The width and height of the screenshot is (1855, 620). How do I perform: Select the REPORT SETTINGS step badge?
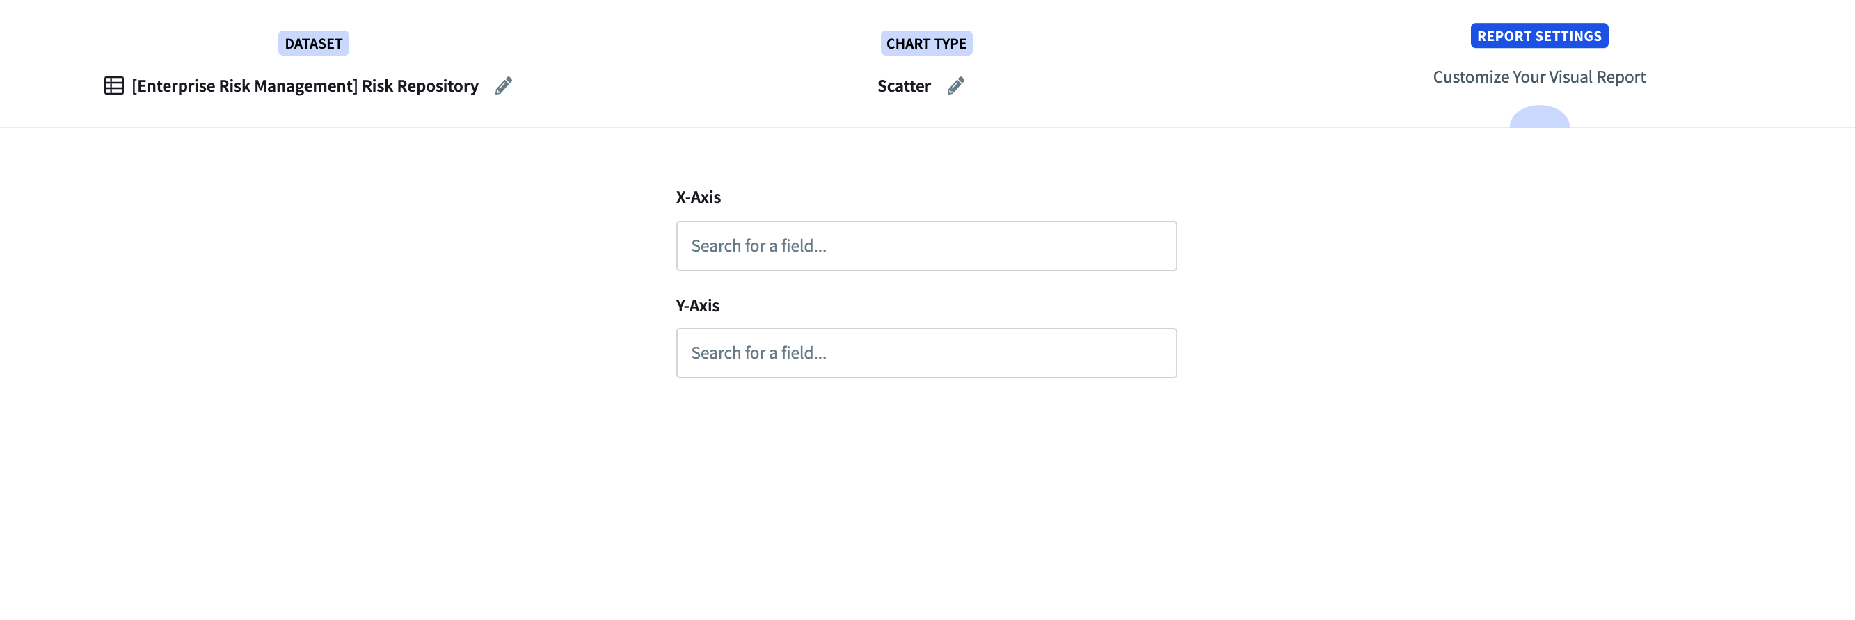[x=1539, y=36]
